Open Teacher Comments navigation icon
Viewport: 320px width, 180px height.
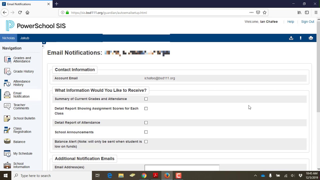point(7,106)
